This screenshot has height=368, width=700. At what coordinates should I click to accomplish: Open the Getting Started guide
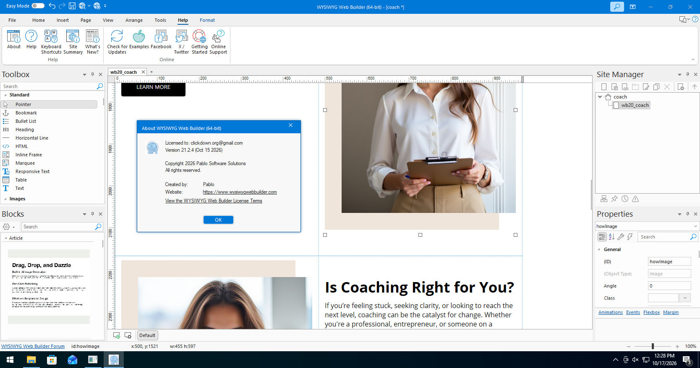point(199,42)
